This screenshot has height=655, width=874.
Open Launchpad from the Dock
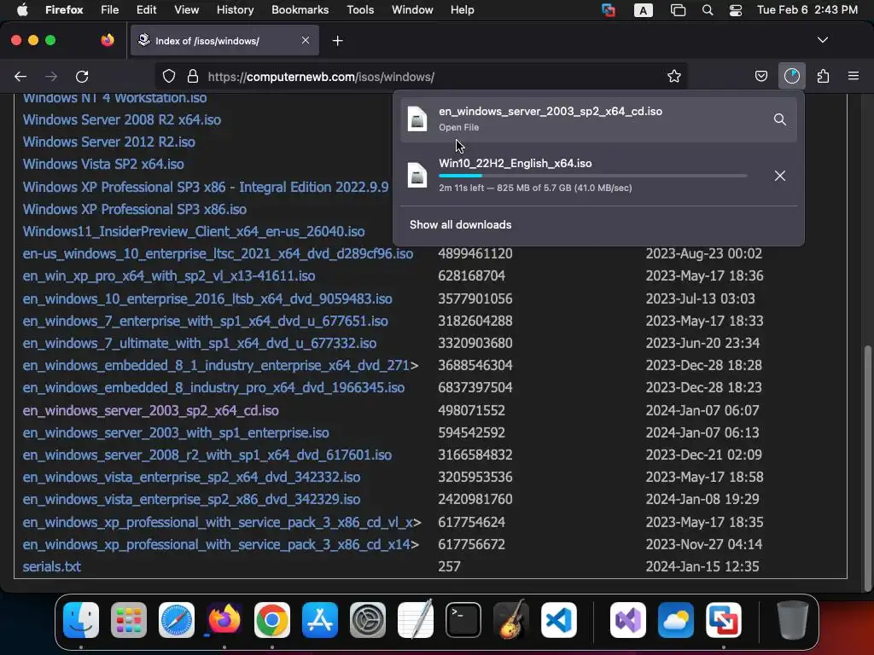[x=129, y=620]
